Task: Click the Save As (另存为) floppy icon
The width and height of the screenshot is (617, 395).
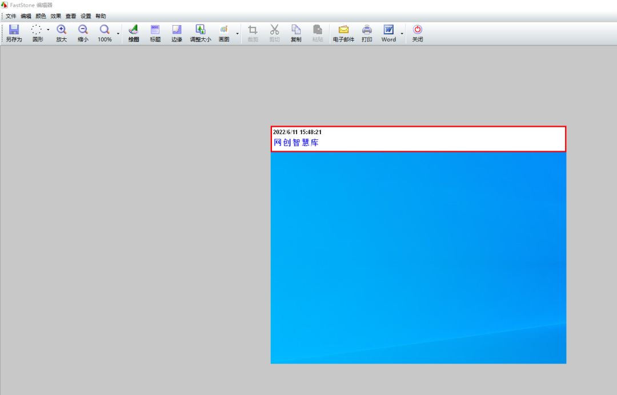Action: 14,34
